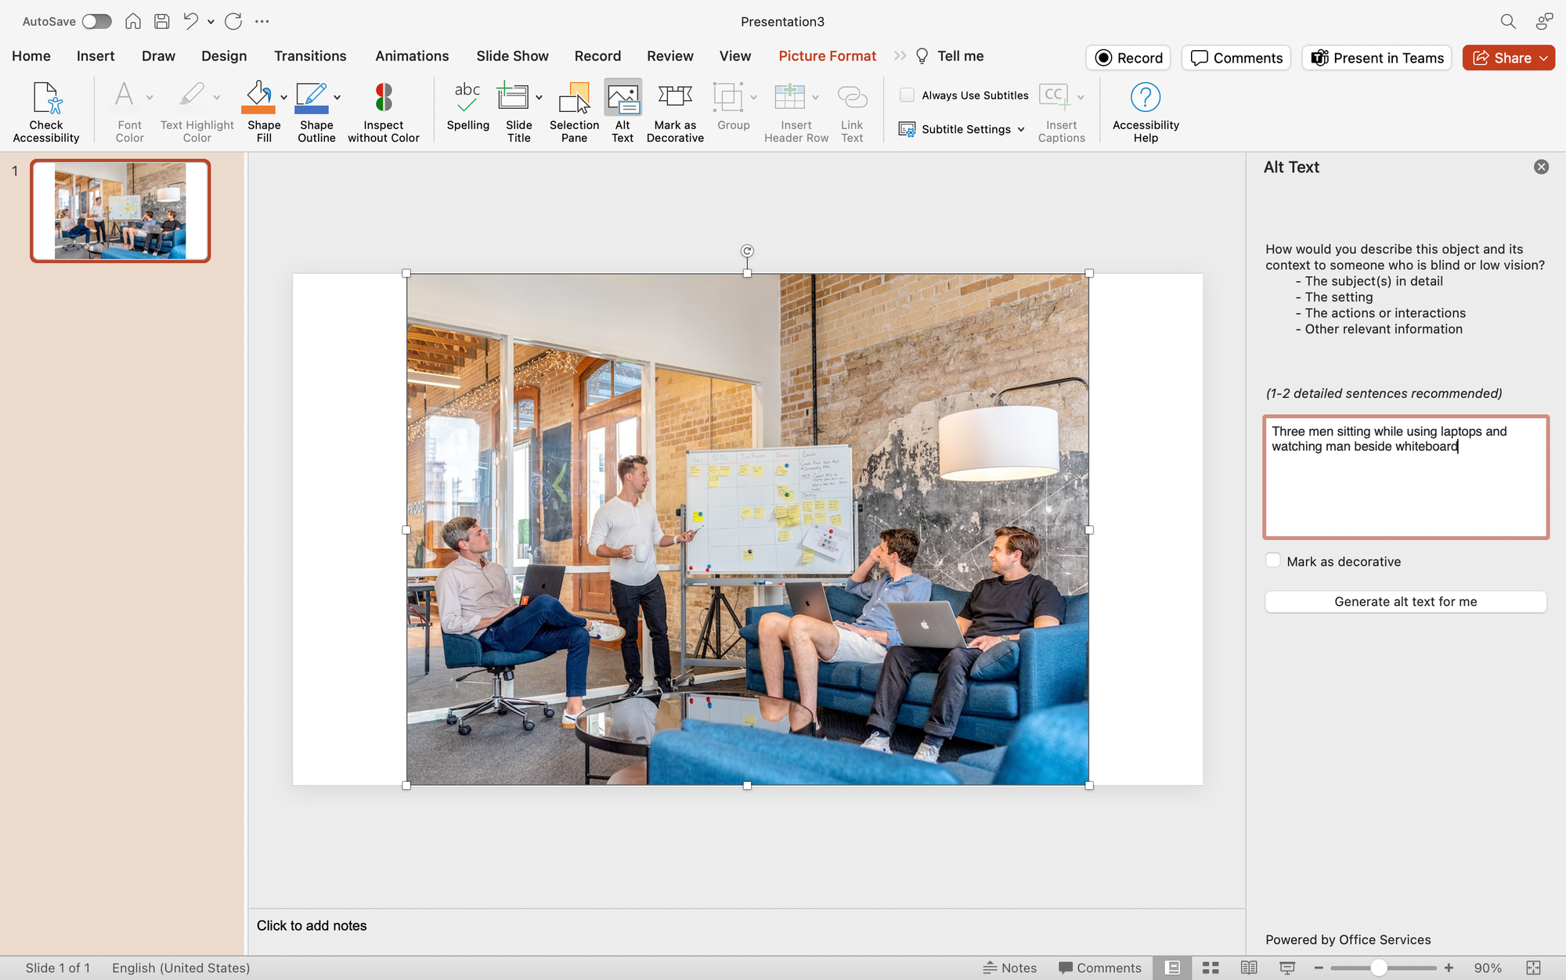Open the Transitions ribbon tab
1566x980 pixels.
click(310, 56)
